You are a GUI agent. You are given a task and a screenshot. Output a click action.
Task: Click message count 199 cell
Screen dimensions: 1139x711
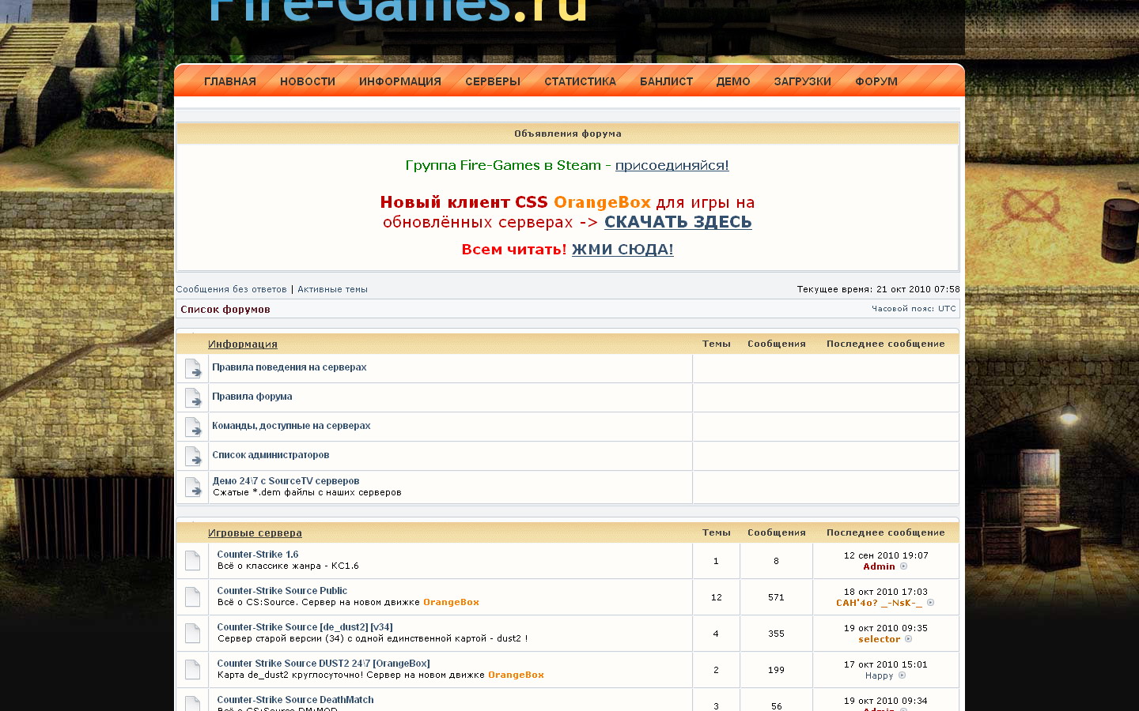pyautogui.click(x=776, y=670)
